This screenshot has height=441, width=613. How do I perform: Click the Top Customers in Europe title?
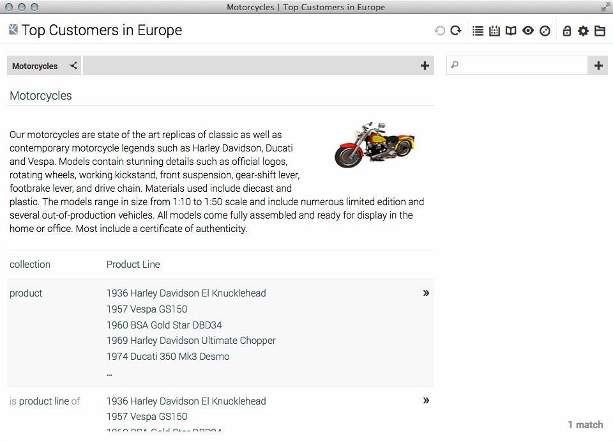tap(102, 30)
